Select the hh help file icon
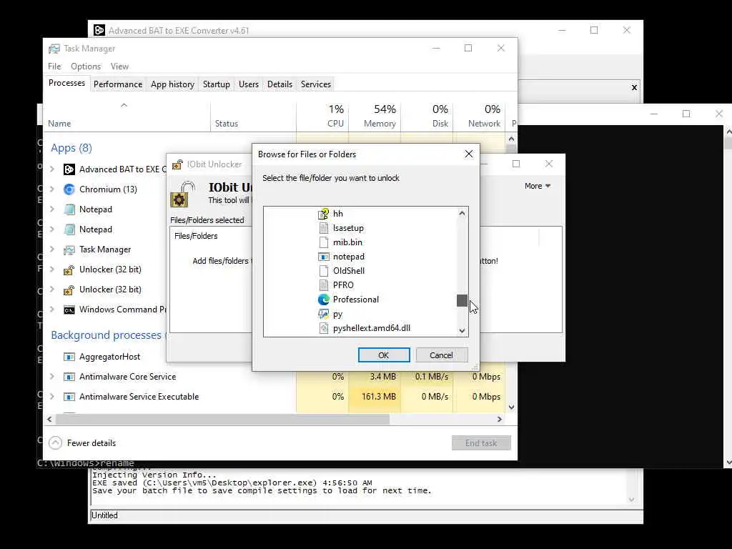This screenshot has height=549, width=732. [324, 214]
